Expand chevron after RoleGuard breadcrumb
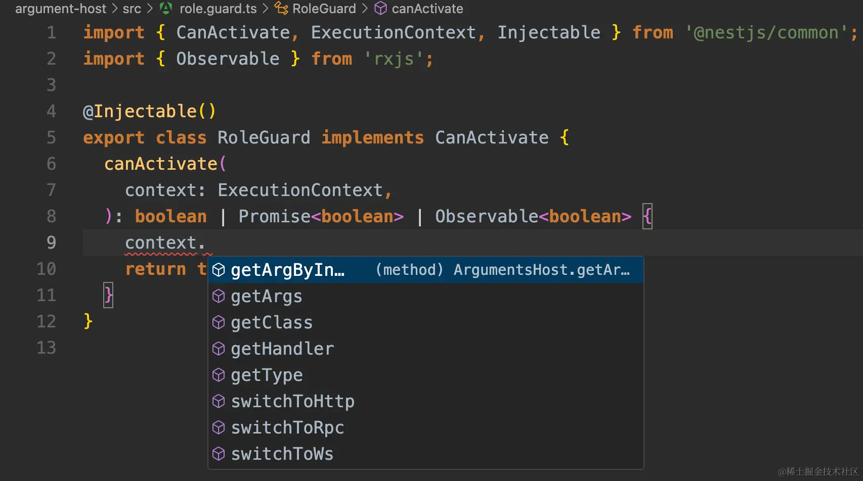 pyautogui.click(x=365, y=9)
